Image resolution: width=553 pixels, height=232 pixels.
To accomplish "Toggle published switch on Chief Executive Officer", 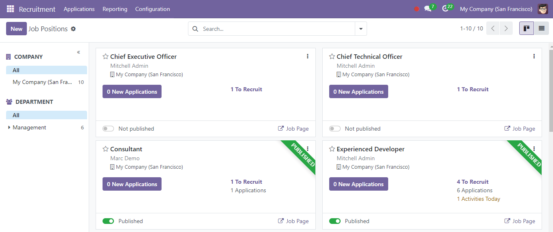I will click(x=108, y=129).
